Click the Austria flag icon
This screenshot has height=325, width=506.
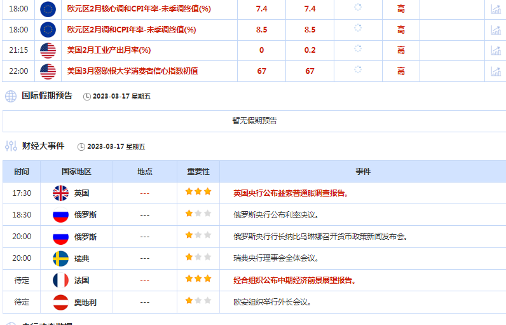(60, 301)
